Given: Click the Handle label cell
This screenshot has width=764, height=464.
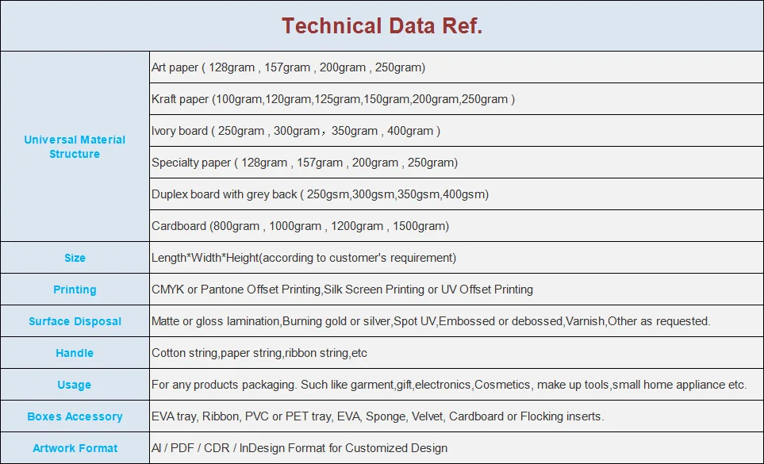Looking at the screenshot, I should (x=75, y=353).
